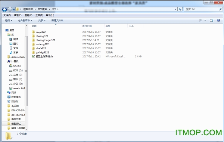Image resolution: width=224 pixels, height=142 pixels.
Task: Go back using the Back arrow button
Action: pyautogui.click(x=4, y=9)
